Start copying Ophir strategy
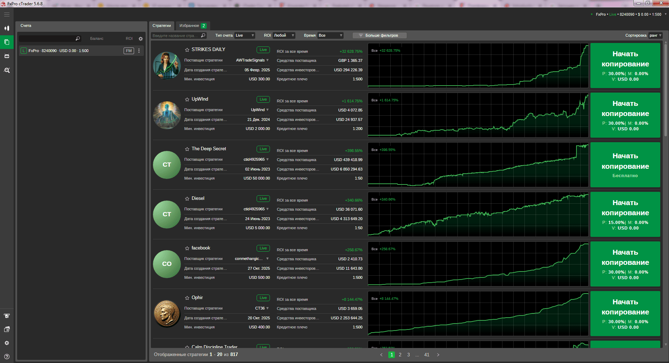The image size is (669, 363). (625, 313)
